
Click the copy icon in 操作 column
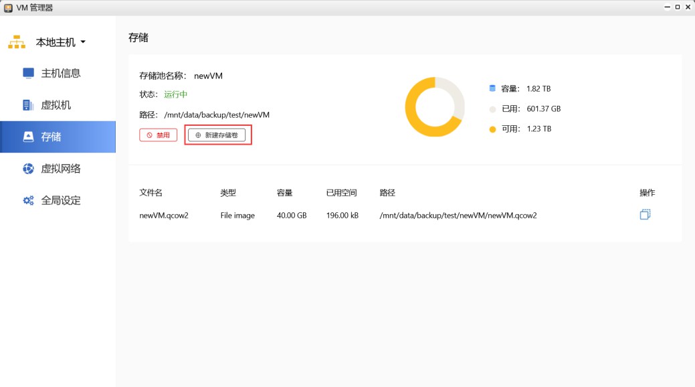click(645, 215)
